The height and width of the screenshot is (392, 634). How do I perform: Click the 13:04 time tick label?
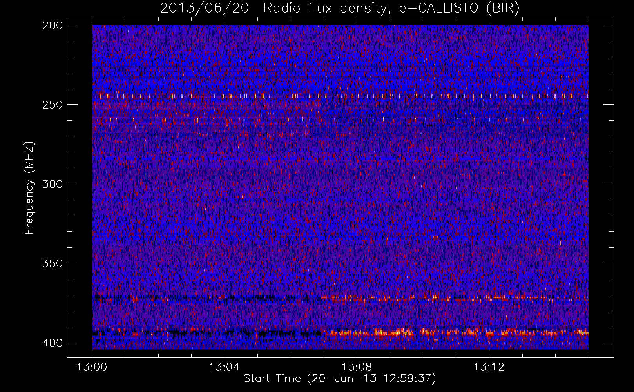point(224,367)
